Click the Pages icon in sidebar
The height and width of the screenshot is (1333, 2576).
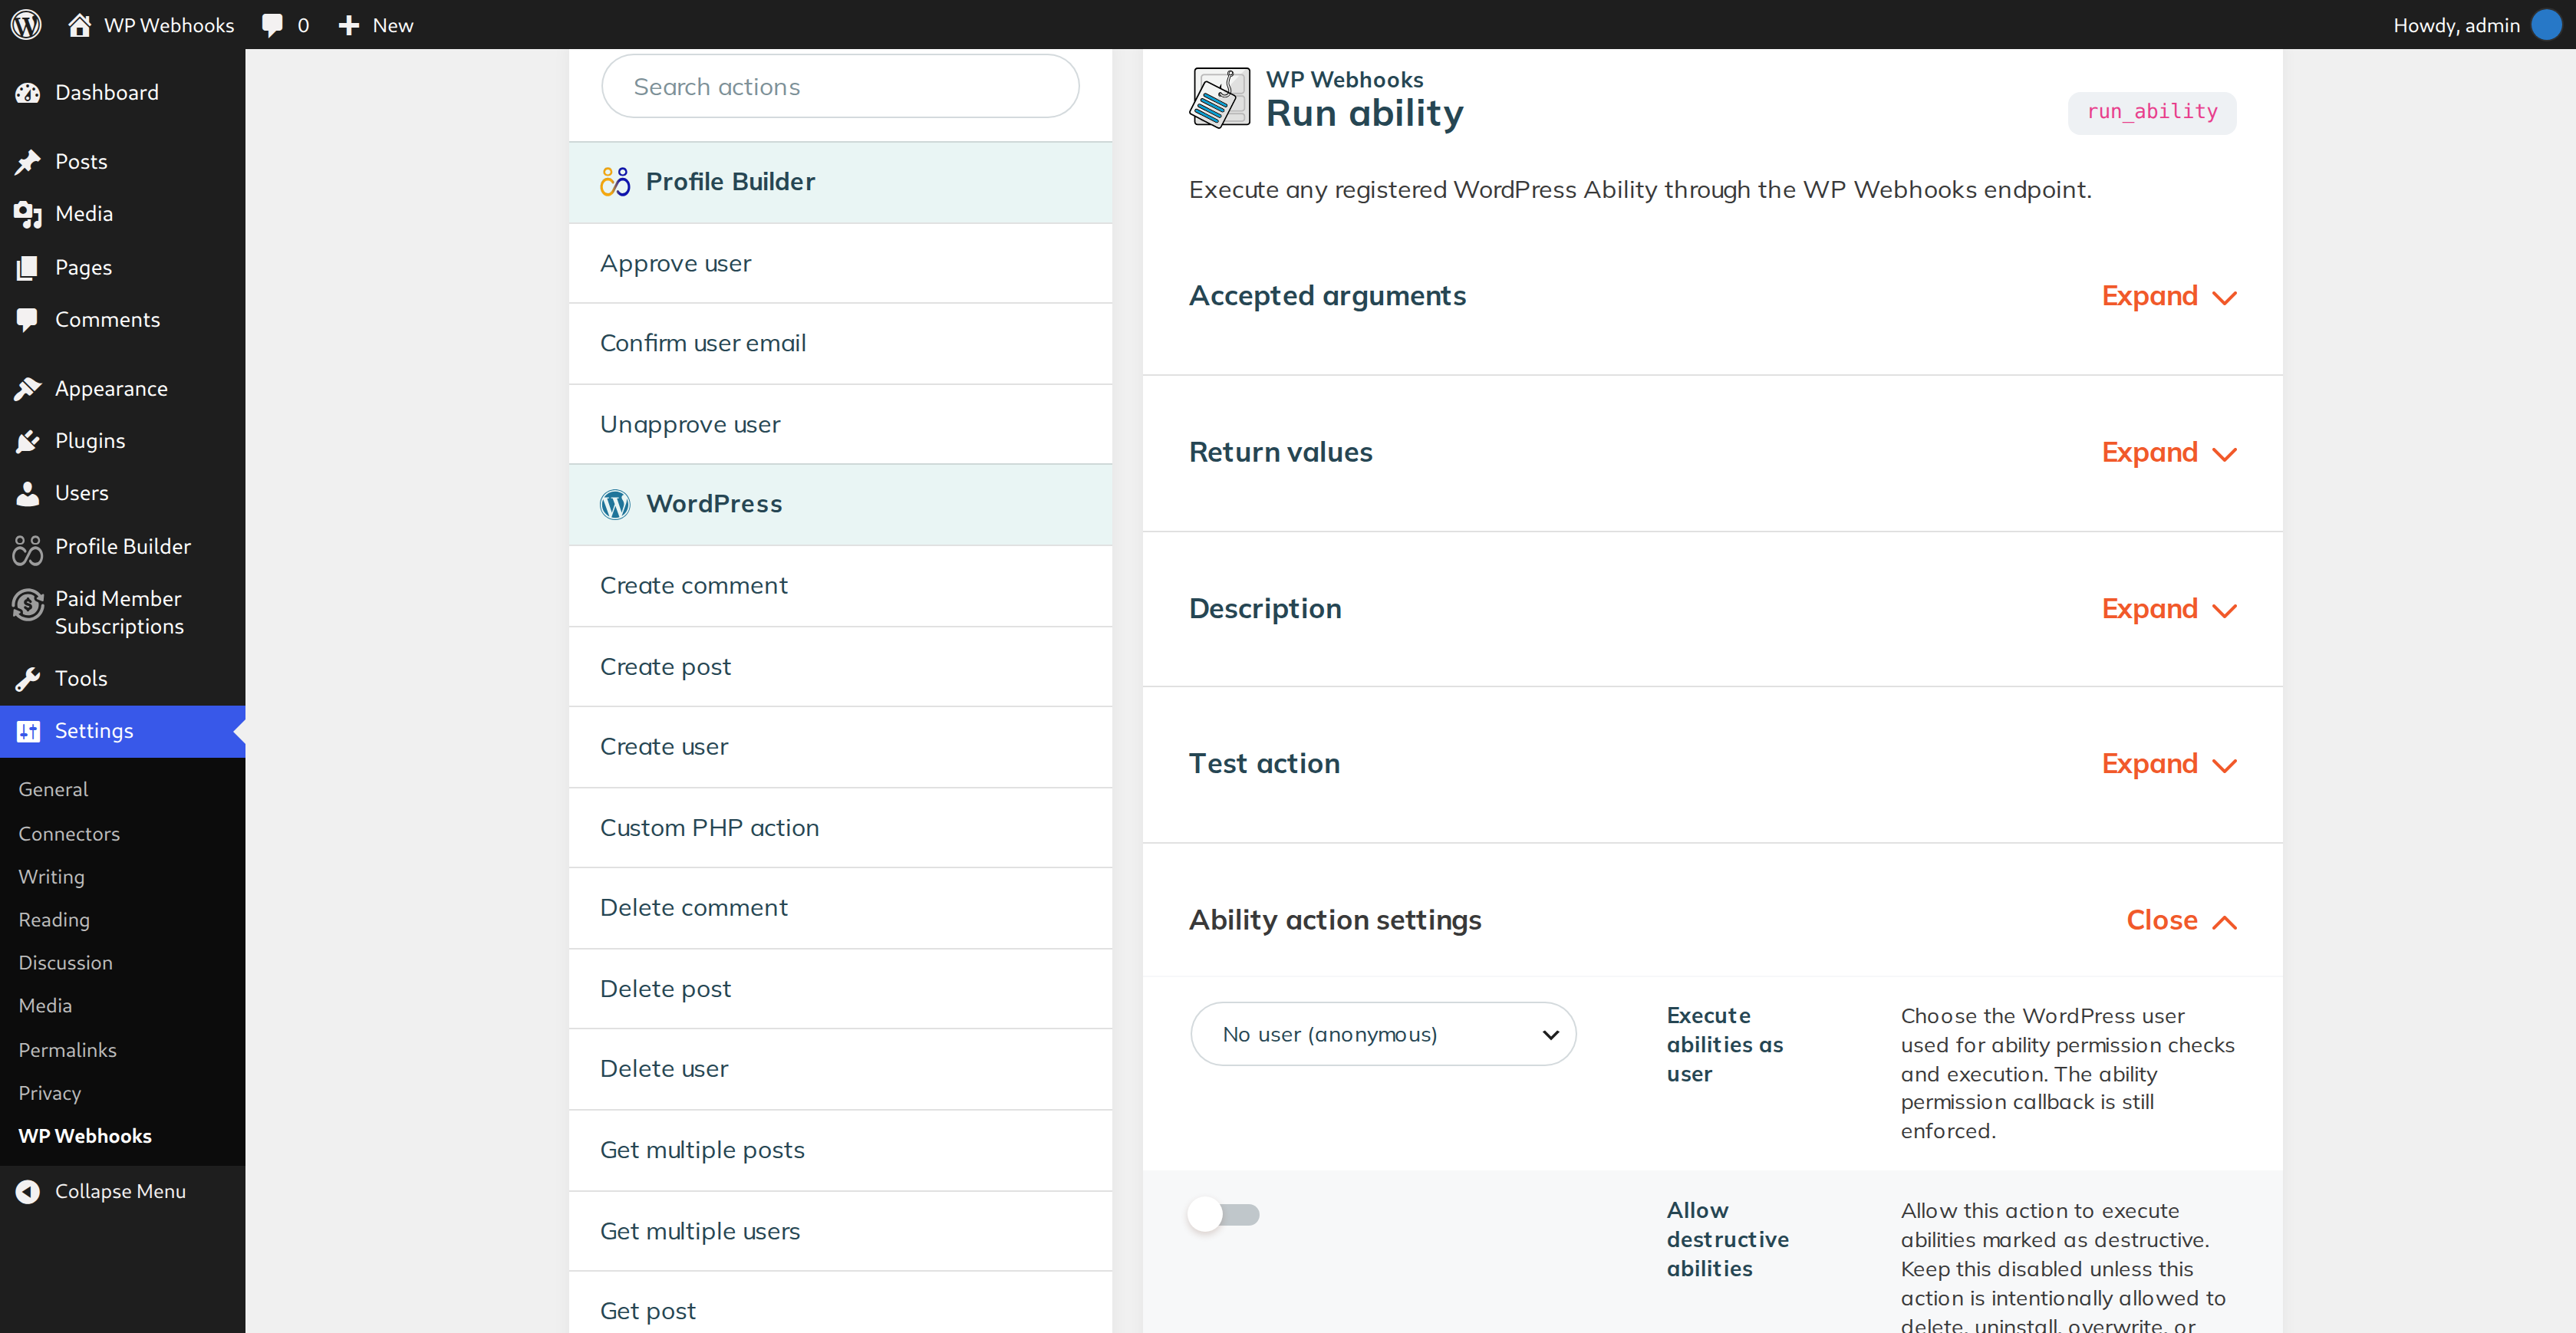(28, 267)
